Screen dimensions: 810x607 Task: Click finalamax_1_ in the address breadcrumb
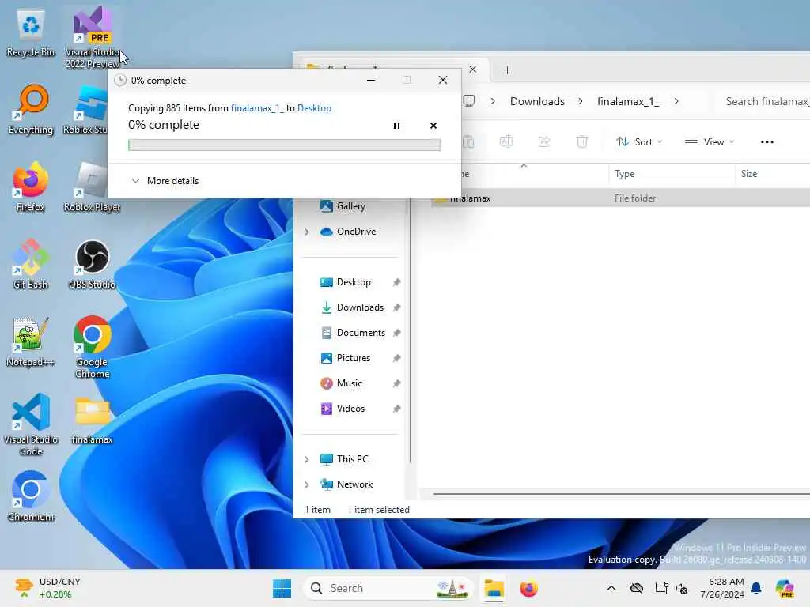(627, 101)
